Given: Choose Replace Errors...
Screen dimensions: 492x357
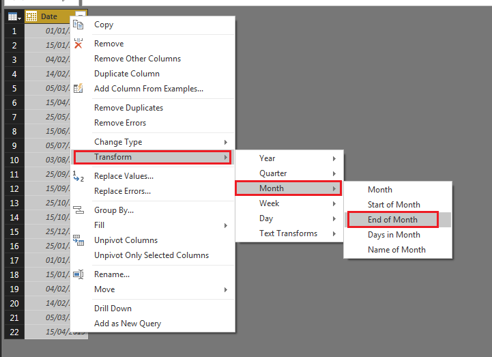Looking at the screenshot, I should 152,191.
